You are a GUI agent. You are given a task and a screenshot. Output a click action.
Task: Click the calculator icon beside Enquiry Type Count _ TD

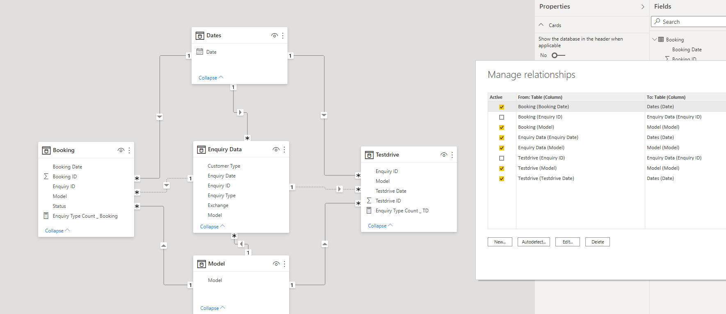click(x=369, y=210)
